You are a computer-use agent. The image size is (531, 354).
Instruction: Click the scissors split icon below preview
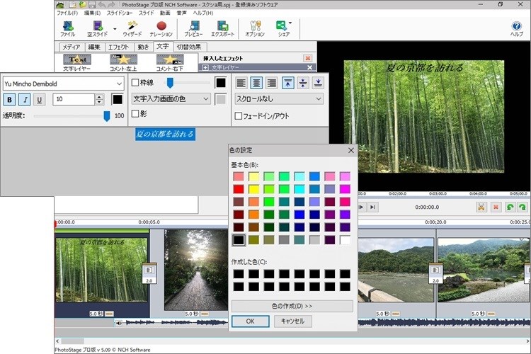click(x=481, y=207)
